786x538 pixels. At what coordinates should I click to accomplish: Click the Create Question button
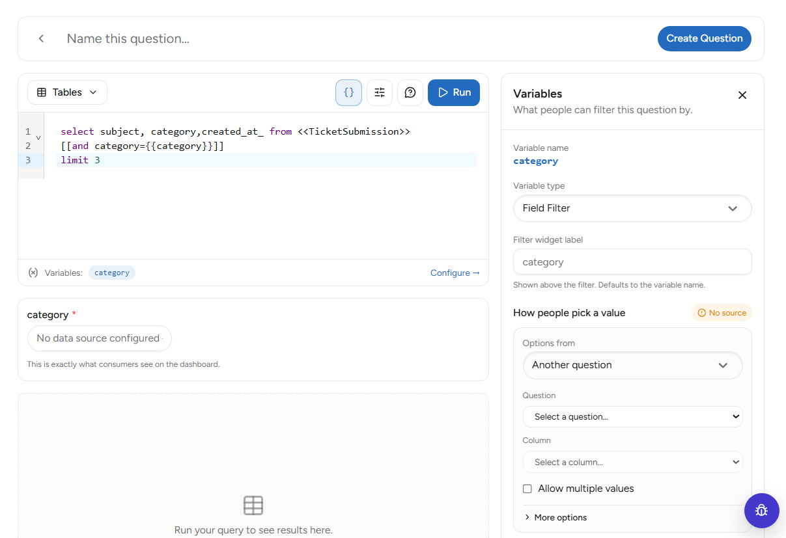705,38
